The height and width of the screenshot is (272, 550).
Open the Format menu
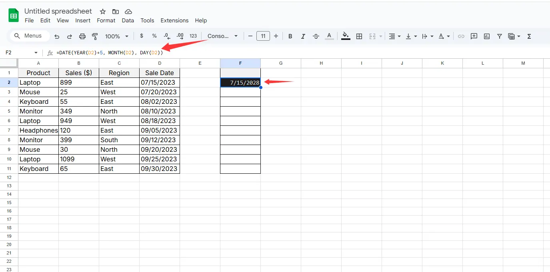click(106, 20)
